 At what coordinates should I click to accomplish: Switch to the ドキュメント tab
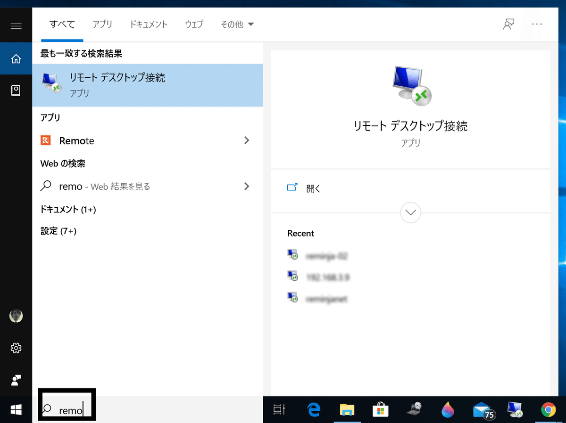(148, 24)
